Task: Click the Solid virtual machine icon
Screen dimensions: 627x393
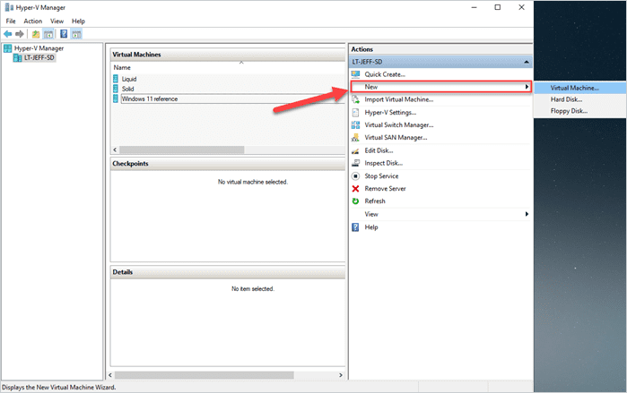Action: click(x=116, y=89)
